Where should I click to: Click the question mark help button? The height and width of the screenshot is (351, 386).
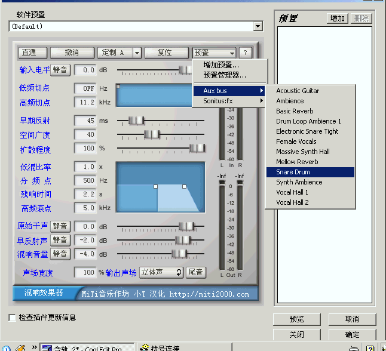click(246, 53)
